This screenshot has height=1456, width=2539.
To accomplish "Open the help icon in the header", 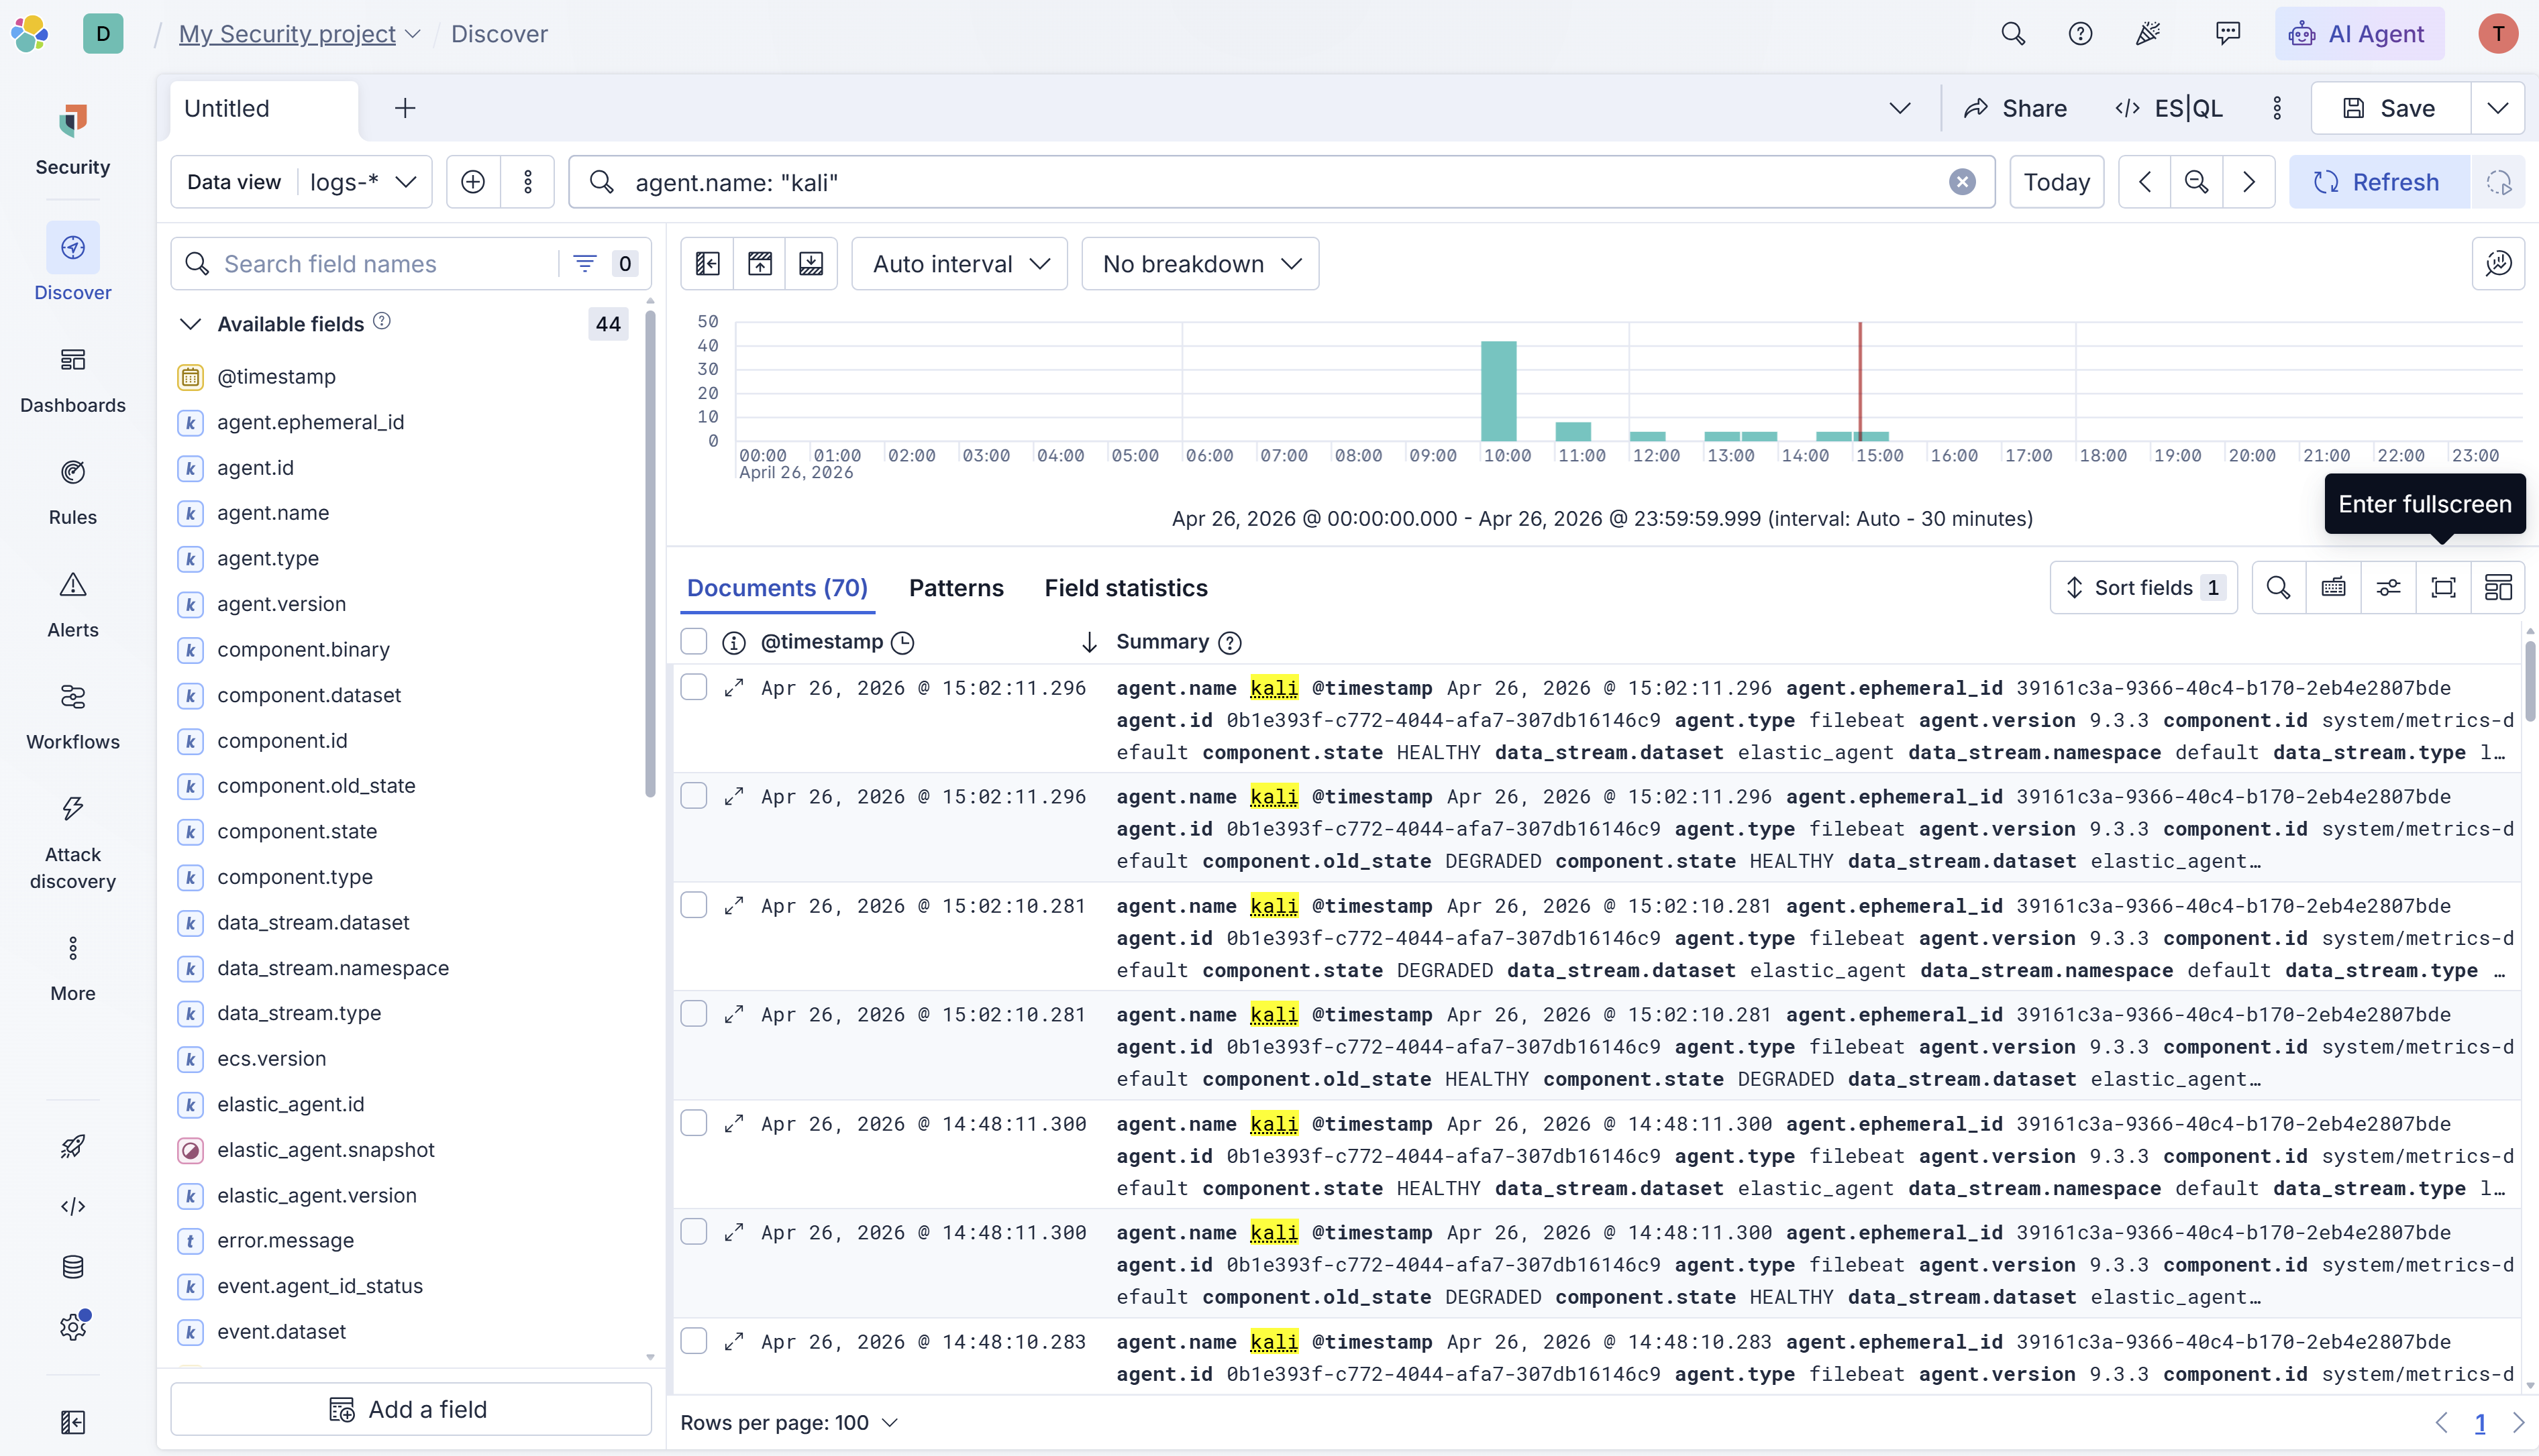I will 2080,34.
